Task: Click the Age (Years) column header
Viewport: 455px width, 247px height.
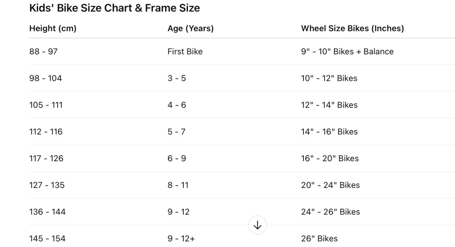Action: pyautogui.click(x=190, y=28)
